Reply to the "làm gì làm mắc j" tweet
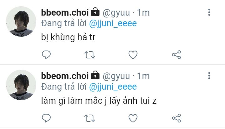Image resolution: width=225 pixels, height=129 pixels. (x=46, y=118)
